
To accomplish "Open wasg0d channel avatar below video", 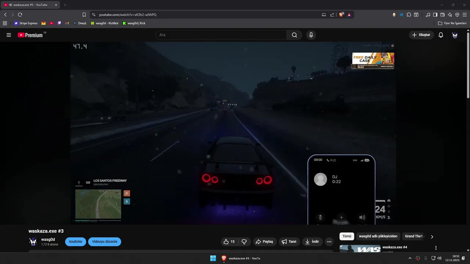I will 33,242.
